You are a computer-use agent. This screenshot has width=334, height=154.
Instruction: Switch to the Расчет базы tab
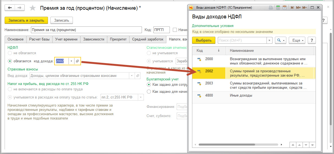tap(39, 39)
